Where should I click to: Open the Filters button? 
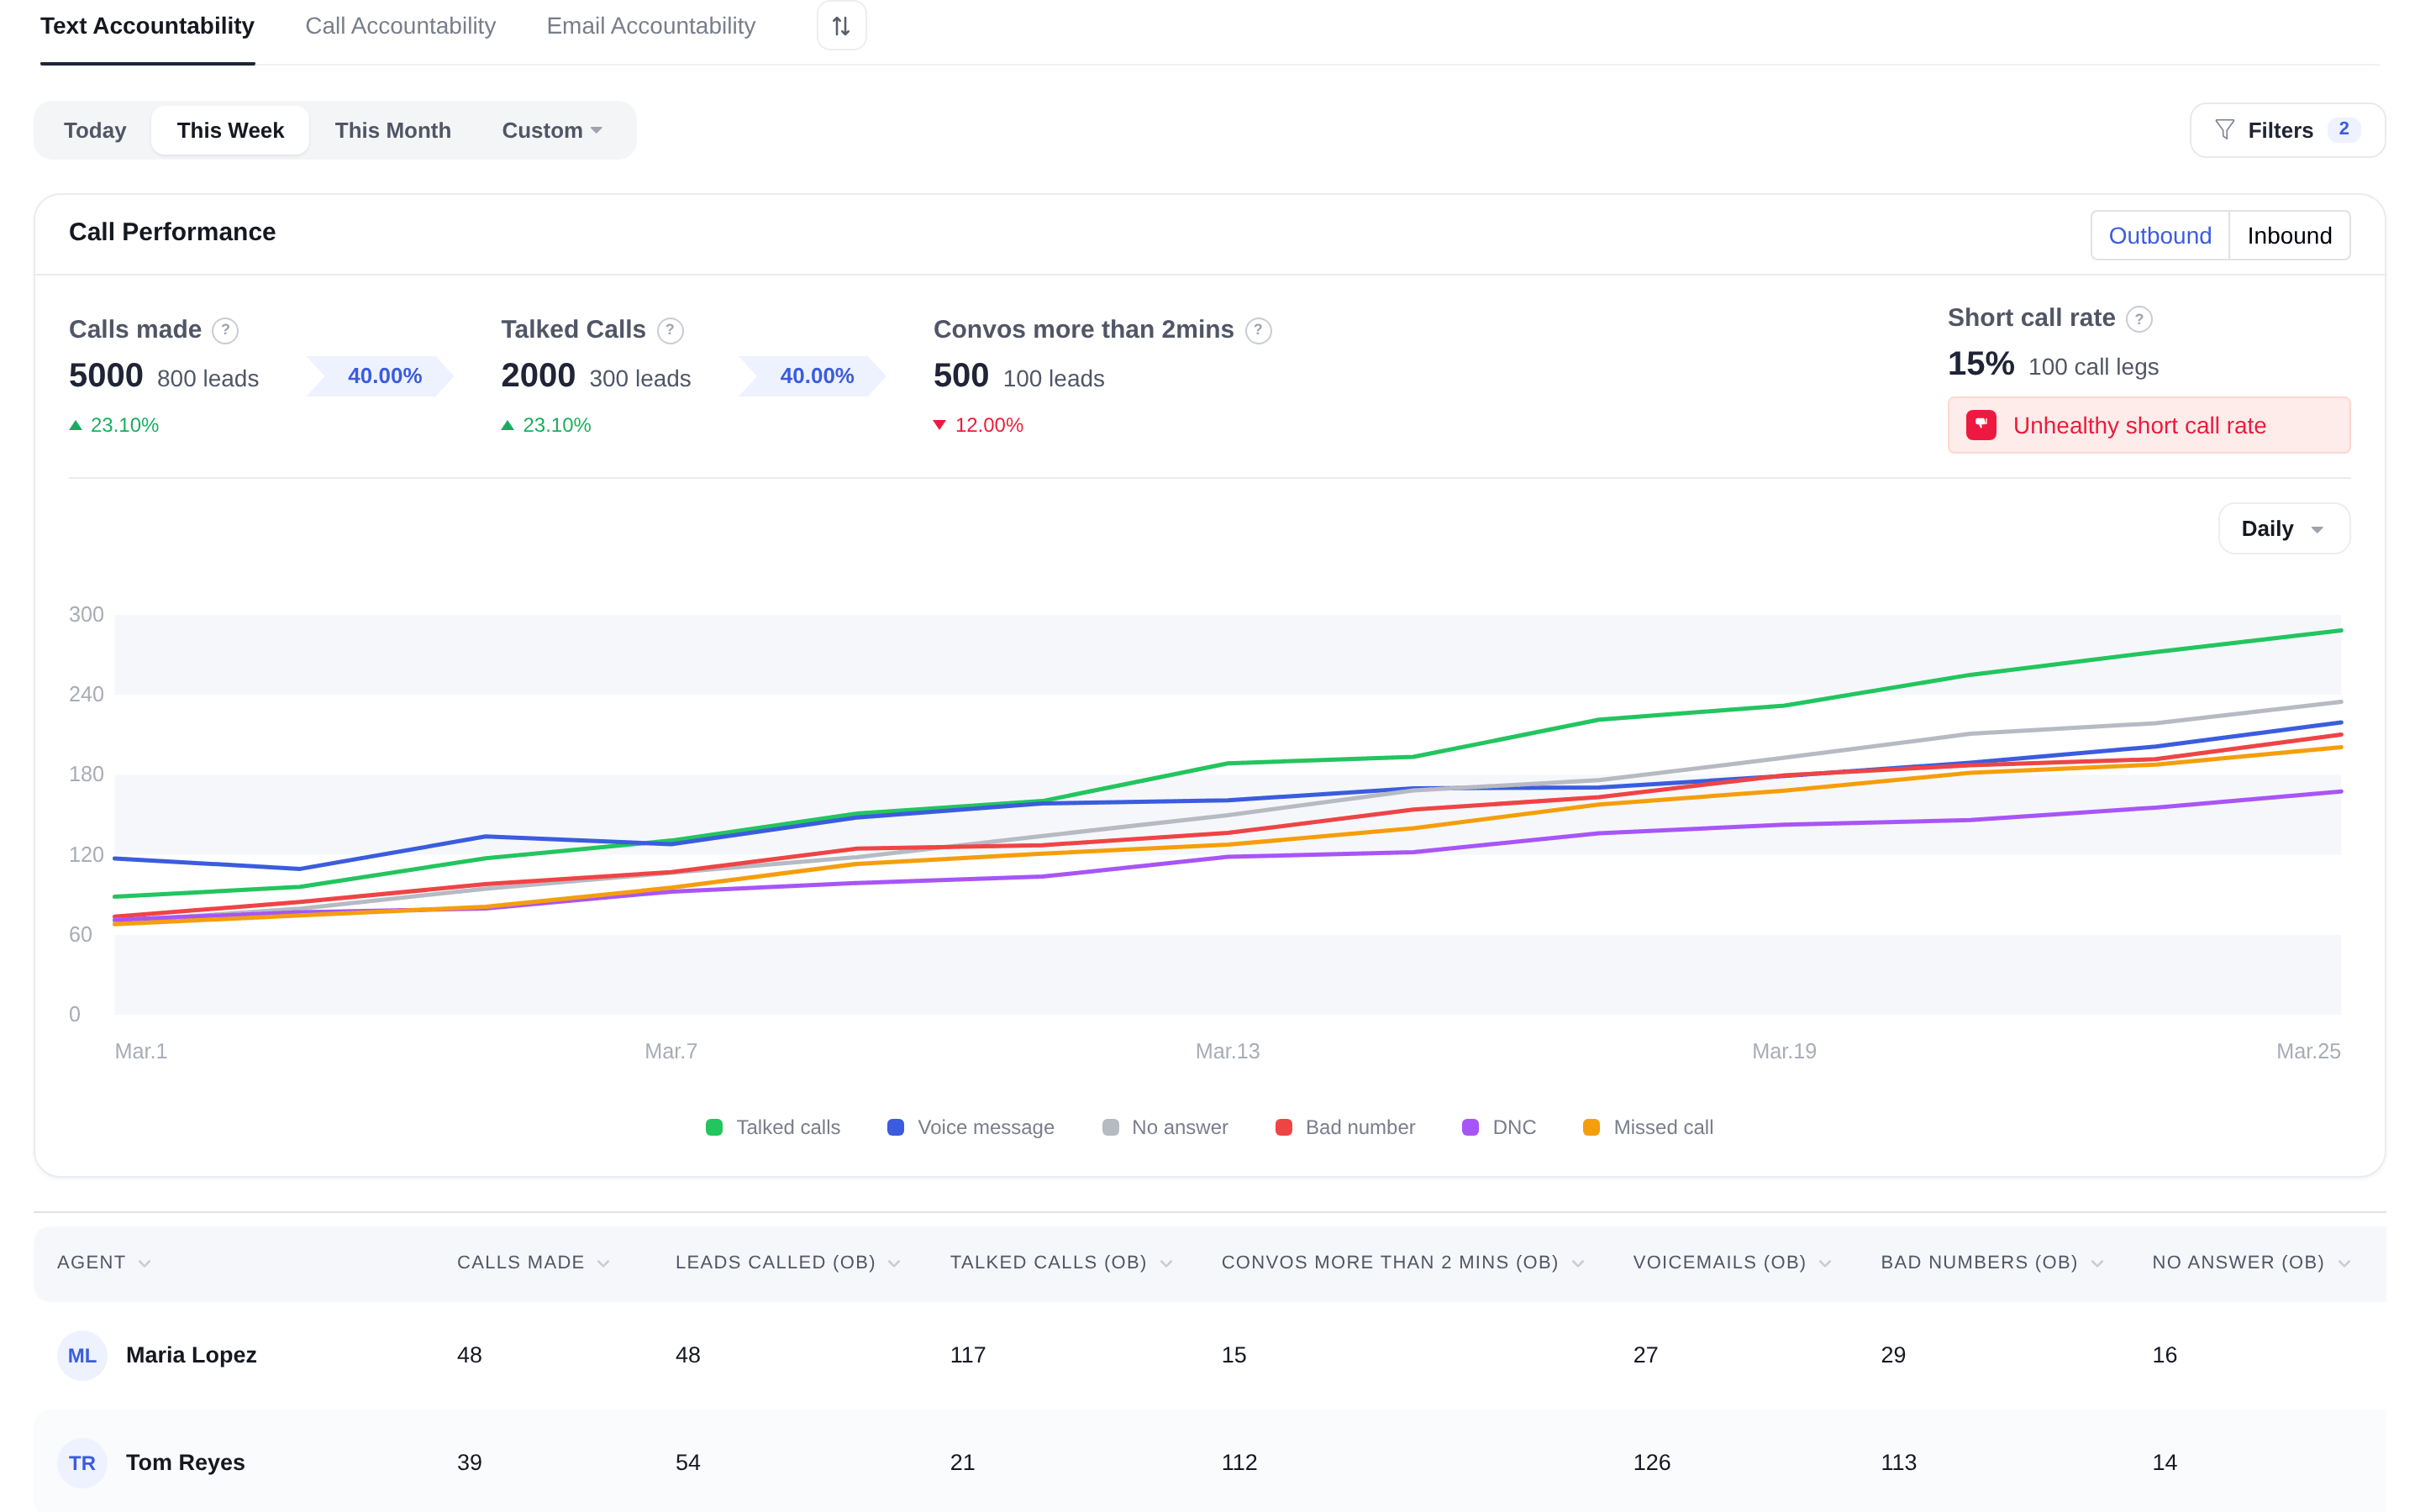point(2287,130)
